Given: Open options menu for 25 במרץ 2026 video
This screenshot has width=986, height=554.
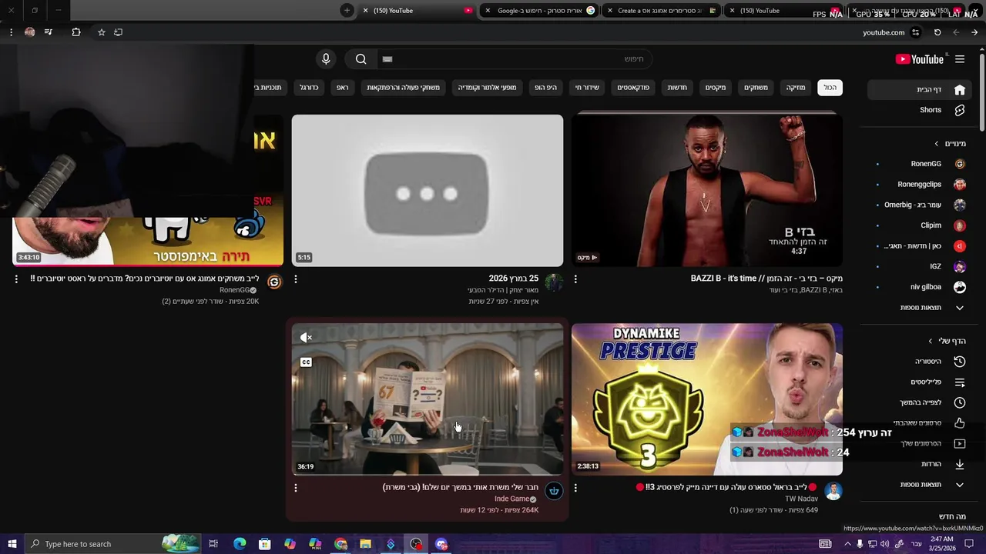Looking at the screenshot, I should [296, 279].
